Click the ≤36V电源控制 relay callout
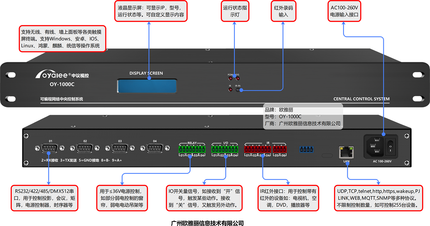This screenshot has width=430, height=226. click(122, 198)
